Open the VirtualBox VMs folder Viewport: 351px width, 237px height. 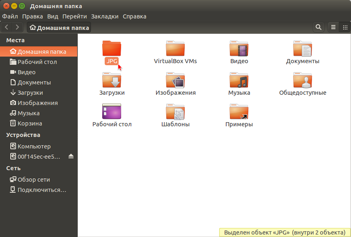(175, 48)
